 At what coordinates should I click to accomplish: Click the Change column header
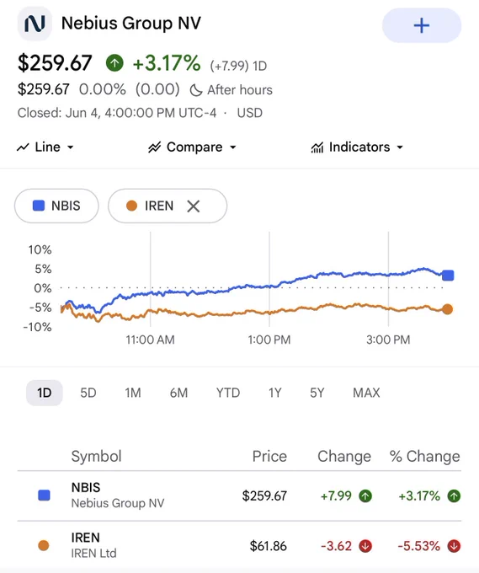coord(344,457)
